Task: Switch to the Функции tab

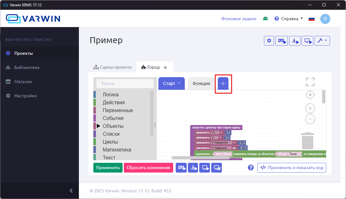Action: tap(201, 83)
